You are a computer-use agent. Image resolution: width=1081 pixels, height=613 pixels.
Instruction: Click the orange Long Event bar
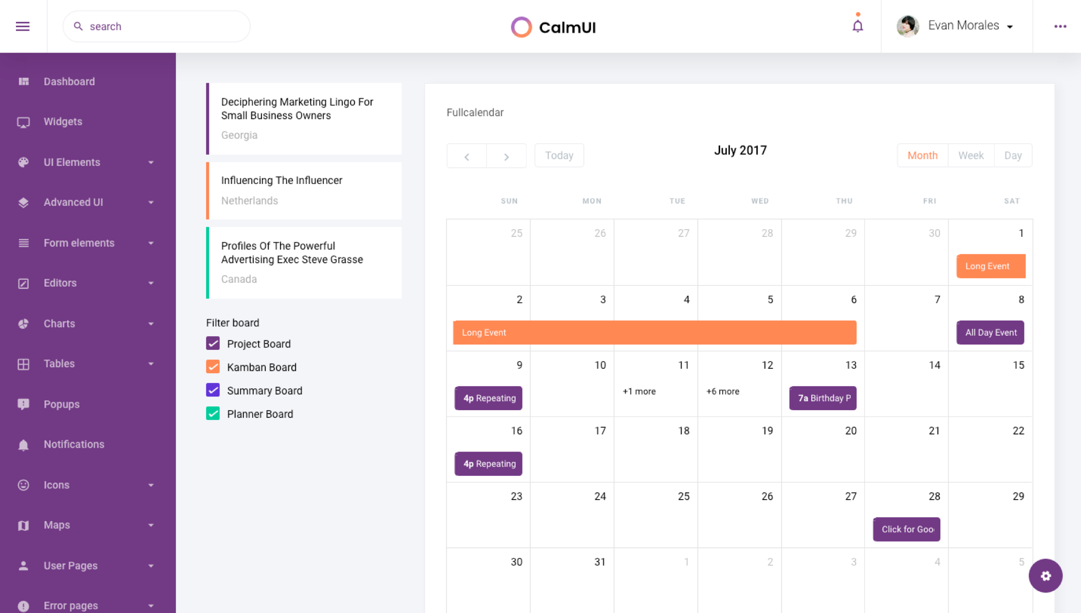654,332
